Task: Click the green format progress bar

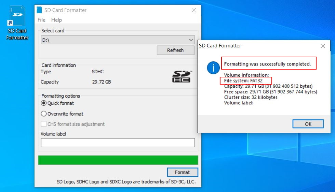Action: [118, 160]
